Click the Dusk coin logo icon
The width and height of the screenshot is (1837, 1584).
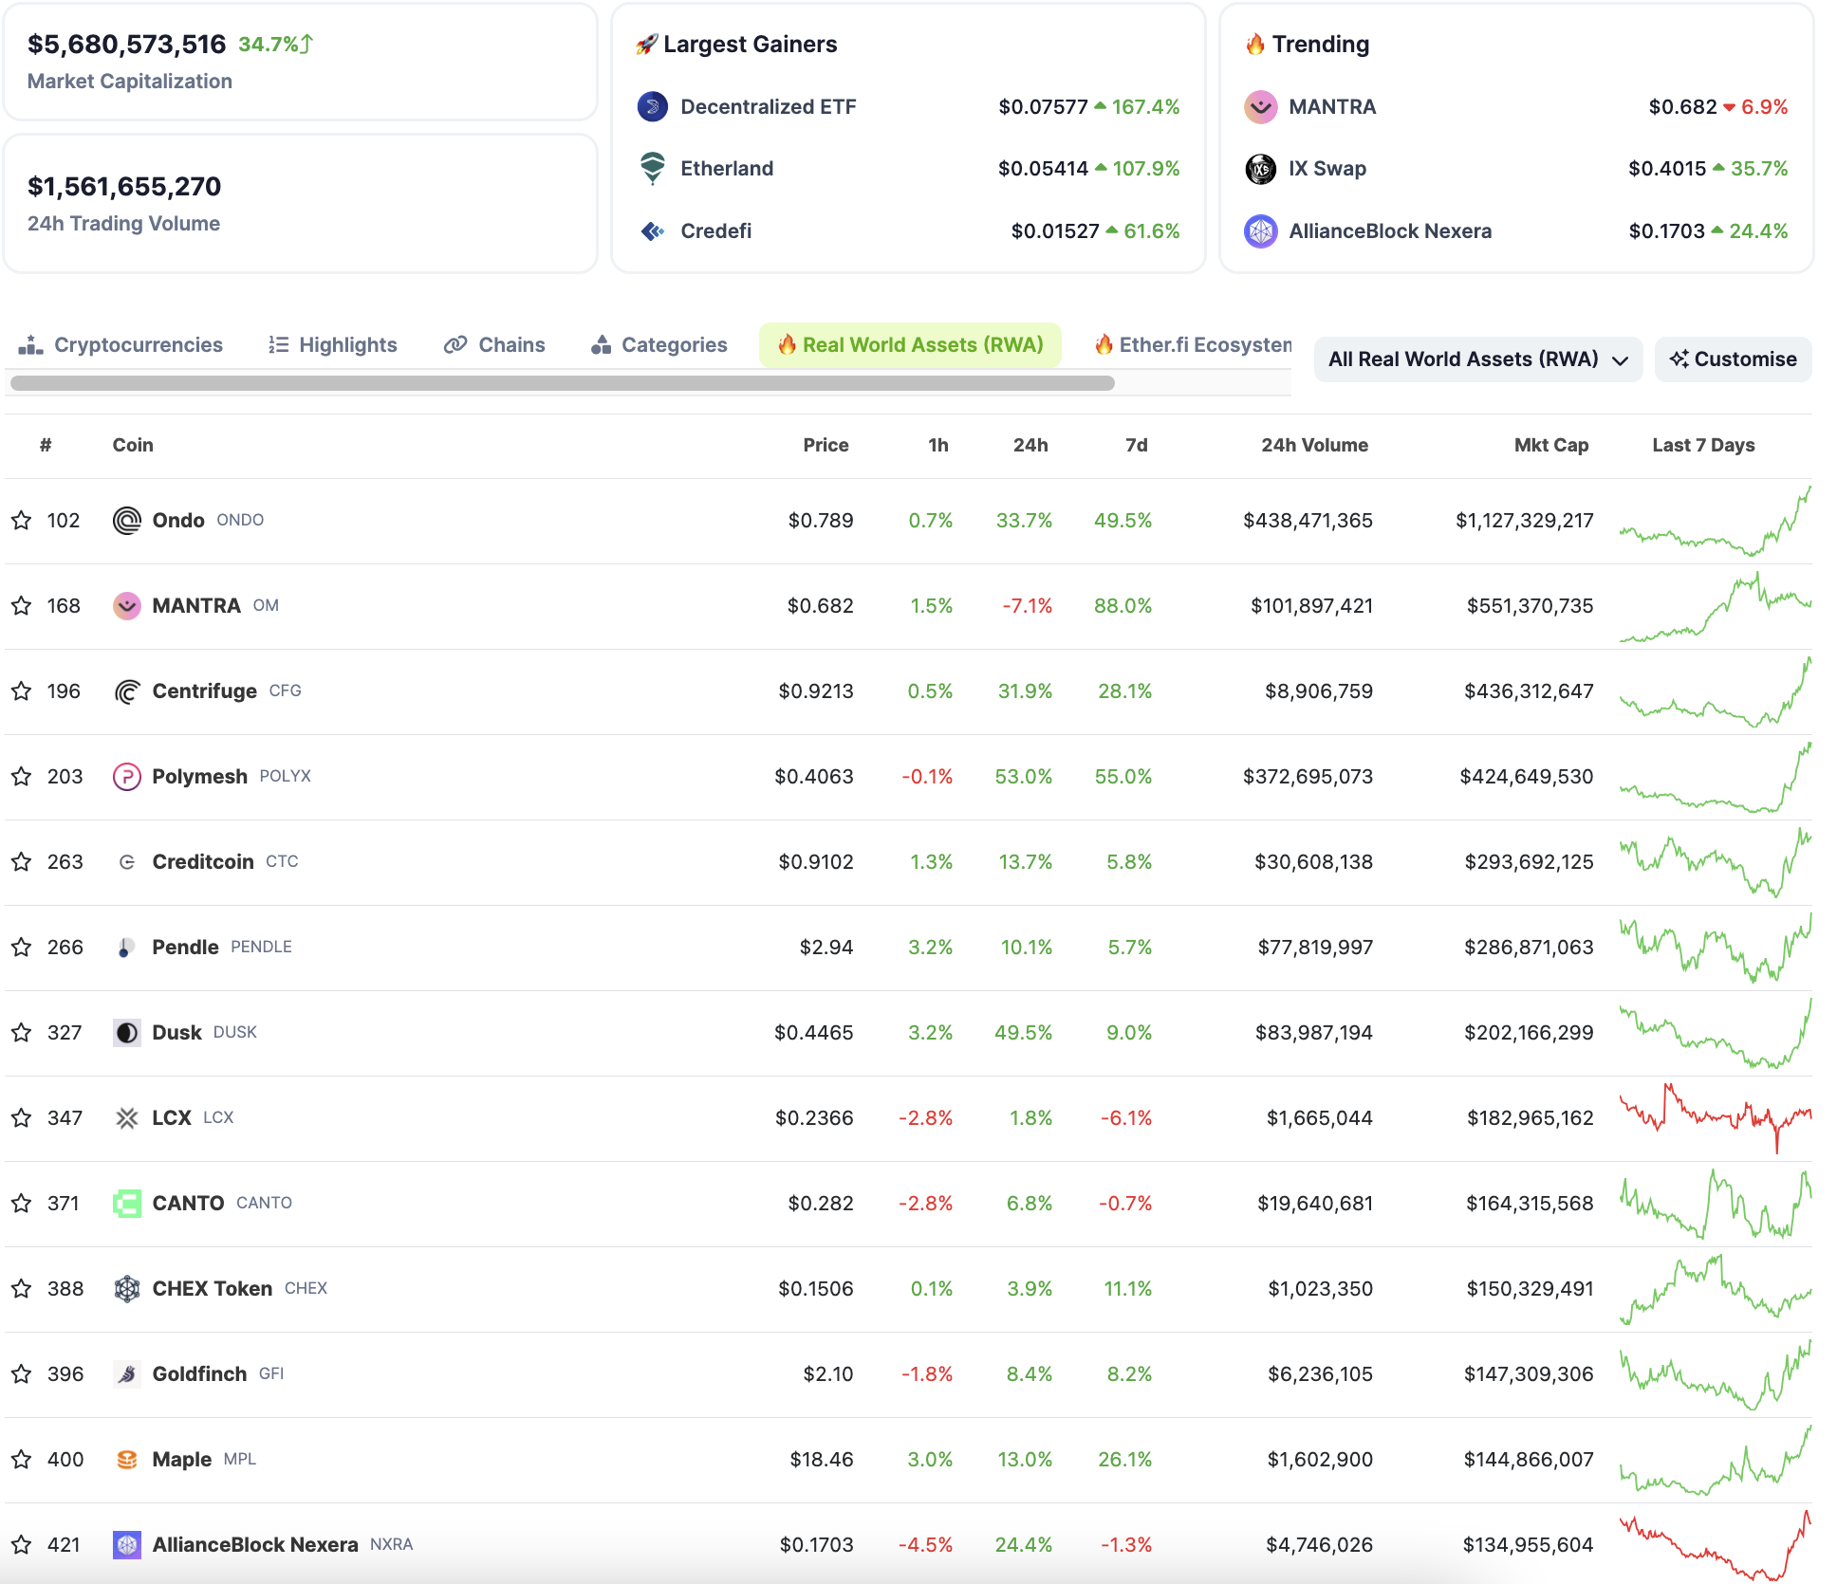pyautogui.click(x=127, y=1033)
